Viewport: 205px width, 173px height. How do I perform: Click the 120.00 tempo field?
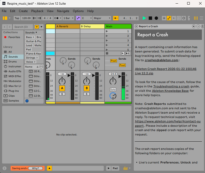pyautogui.click(x=26, y=18)
